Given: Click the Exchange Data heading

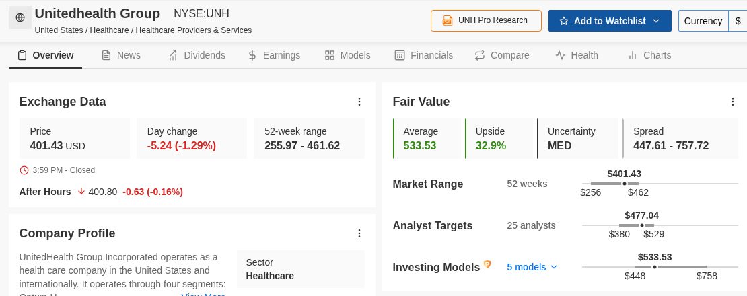Looking at the screenshot, I should [x=63, y=102].
